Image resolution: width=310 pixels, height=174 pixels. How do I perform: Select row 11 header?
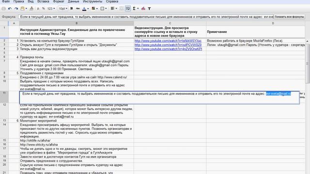click(4, 97)
